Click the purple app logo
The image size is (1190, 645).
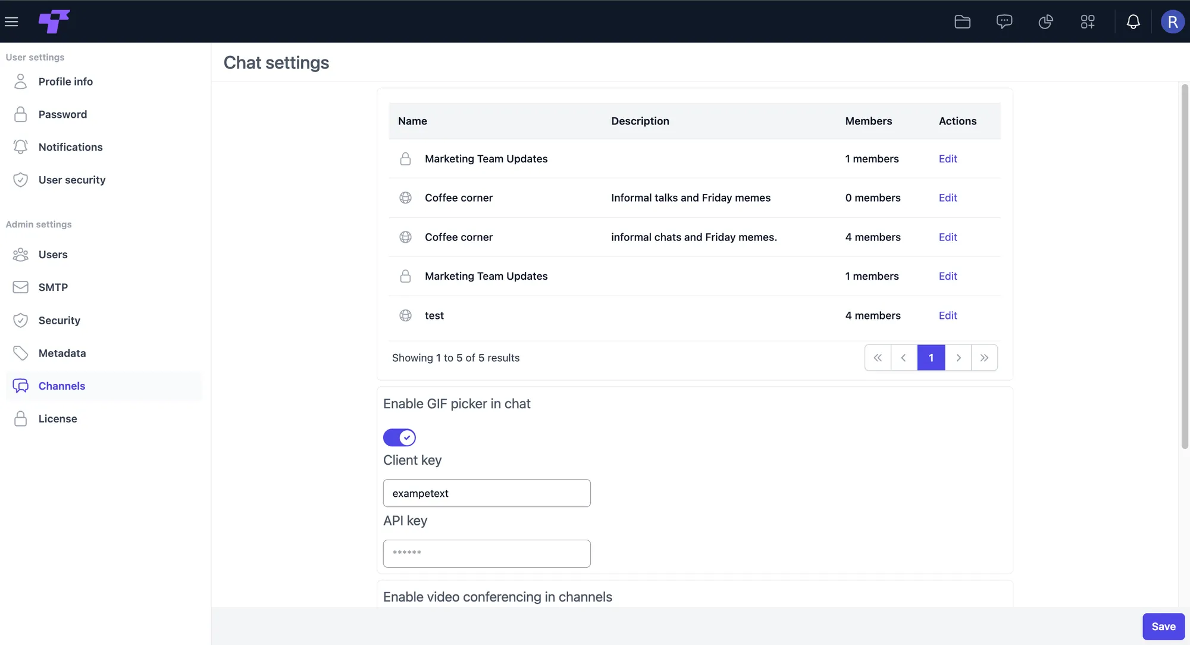(54, 21)
